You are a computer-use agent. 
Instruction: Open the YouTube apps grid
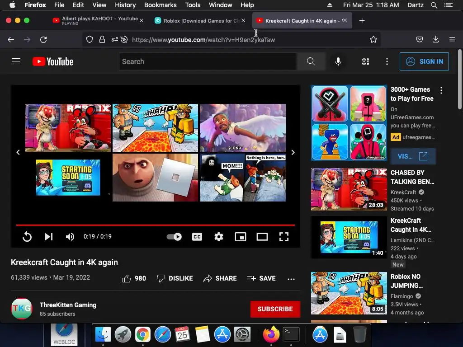[365, 61]
